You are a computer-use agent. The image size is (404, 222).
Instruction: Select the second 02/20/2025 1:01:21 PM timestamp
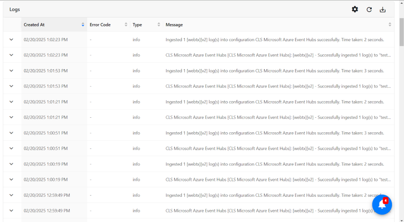pyautogui.click(x=46, y=117)
